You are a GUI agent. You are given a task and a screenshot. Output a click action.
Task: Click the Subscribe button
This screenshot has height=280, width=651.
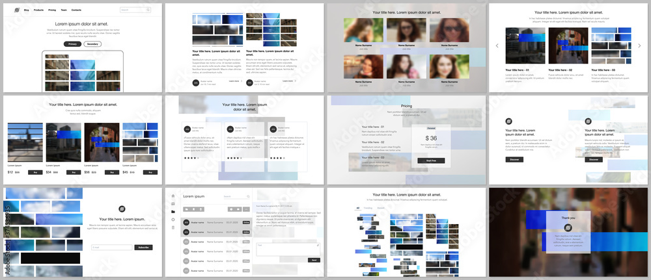143,248
